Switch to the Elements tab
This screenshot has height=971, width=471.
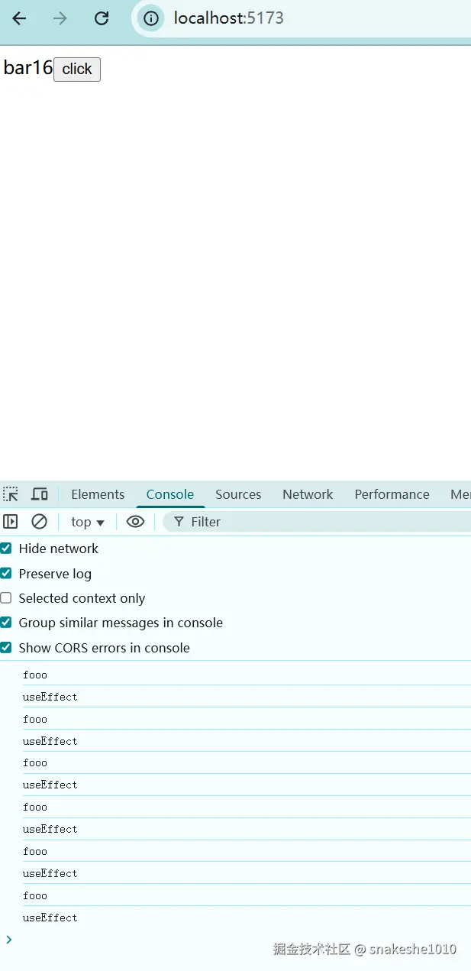(x=98, y=494)
